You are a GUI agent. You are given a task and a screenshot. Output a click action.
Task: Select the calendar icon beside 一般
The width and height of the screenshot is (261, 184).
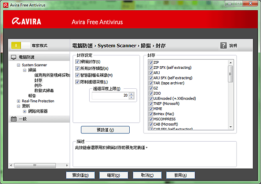point(13,119)
